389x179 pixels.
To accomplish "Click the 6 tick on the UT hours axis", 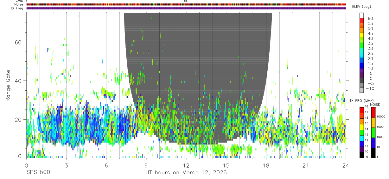I will (x=106, y=165).
